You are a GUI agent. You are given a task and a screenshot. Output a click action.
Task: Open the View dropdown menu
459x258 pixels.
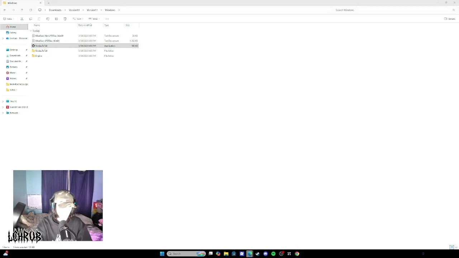[94, 19]
